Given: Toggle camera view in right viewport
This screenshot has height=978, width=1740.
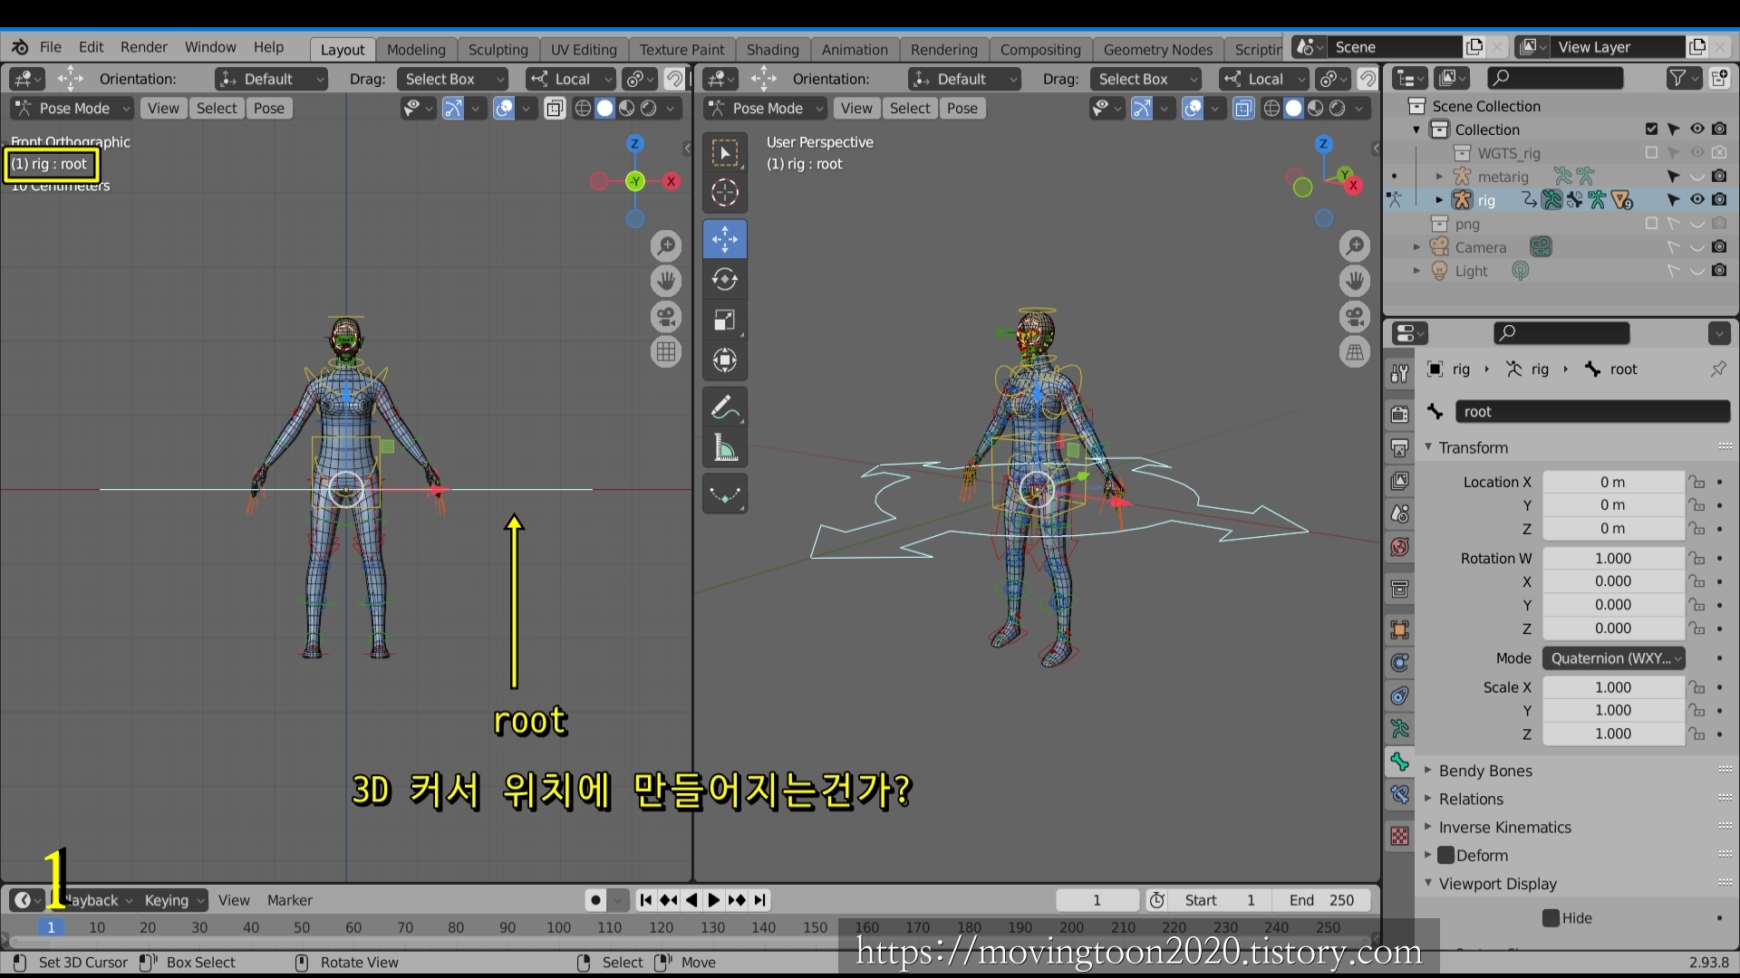Looking at the screenshot, I should (1355, 316).
